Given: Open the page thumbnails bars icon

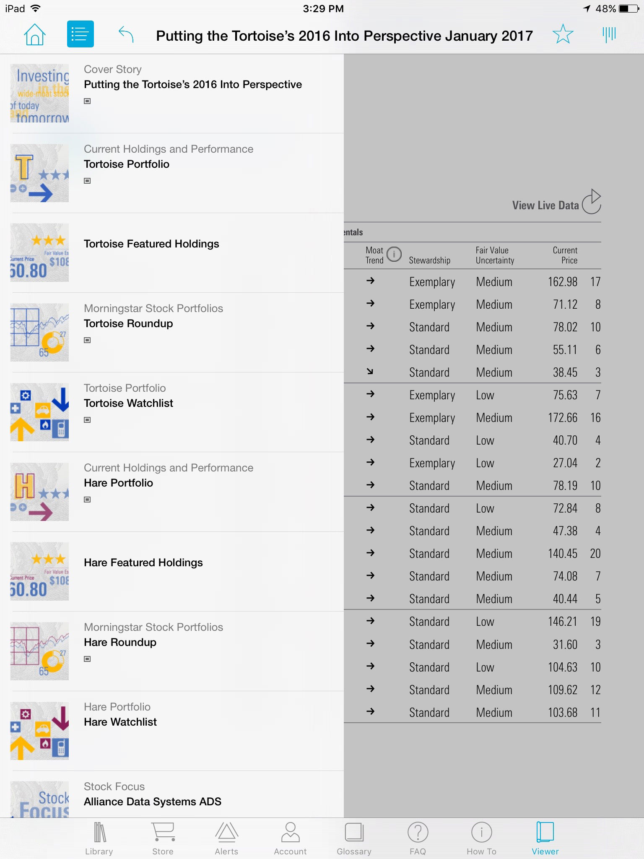Looking at the screenshot, I should [x=609, y=34].
